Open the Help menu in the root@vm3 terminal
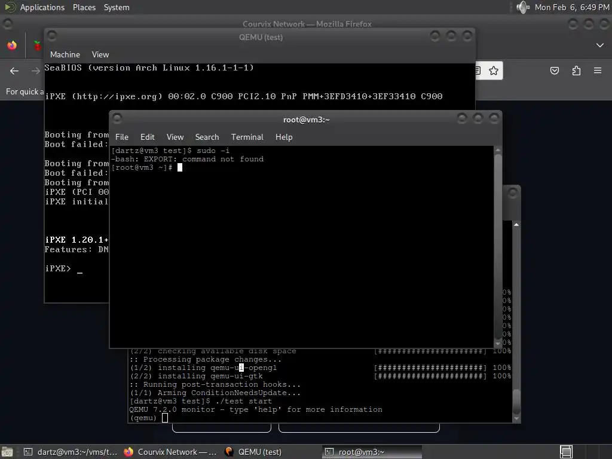This screenshot has width=612, height=459. [x=284, y=137]
